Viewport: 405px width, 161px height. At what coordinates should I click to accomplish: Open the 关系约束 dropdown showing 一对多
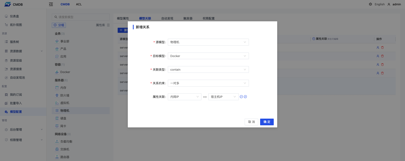coord(208,83)
